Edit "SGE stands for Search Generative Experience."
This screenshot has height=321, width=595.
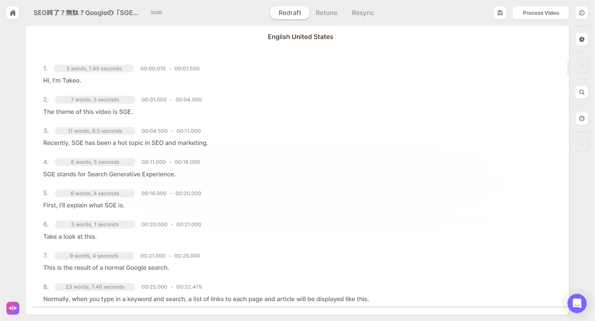click(x=110, y=174)
